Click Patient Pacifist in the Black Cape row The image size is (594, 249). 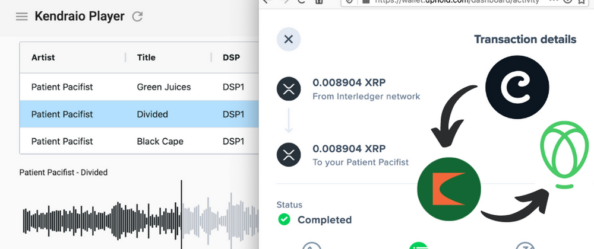(x=62, y=141)
